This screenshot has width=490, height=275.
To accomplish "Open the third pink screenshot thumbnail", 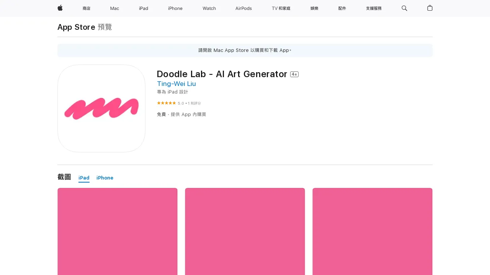I will coord(372,231).
